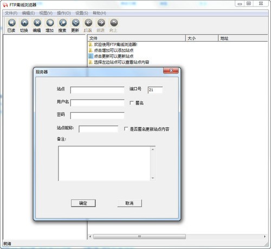
Task: Open the 设置(S) menu
Action: click(82, 13)
